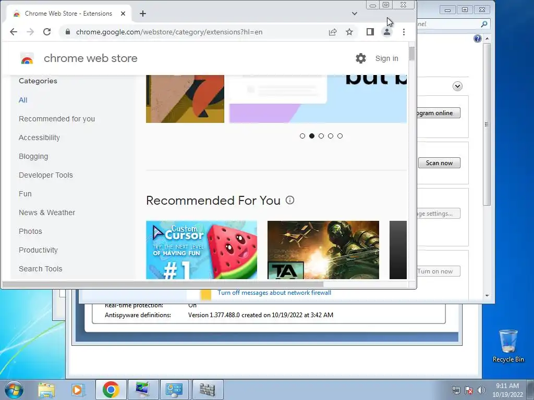This screenshot has width=534, height=400.
Task: Select second carousel dot
Action: pos(312,136)
